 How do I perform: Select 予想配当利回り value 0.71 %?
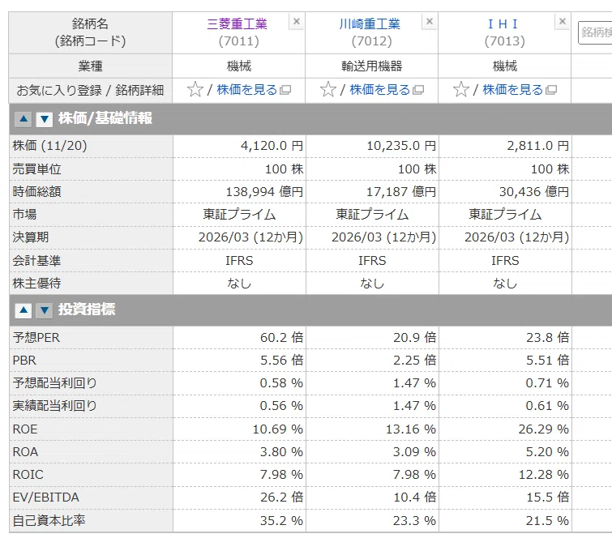pos(548,383)
